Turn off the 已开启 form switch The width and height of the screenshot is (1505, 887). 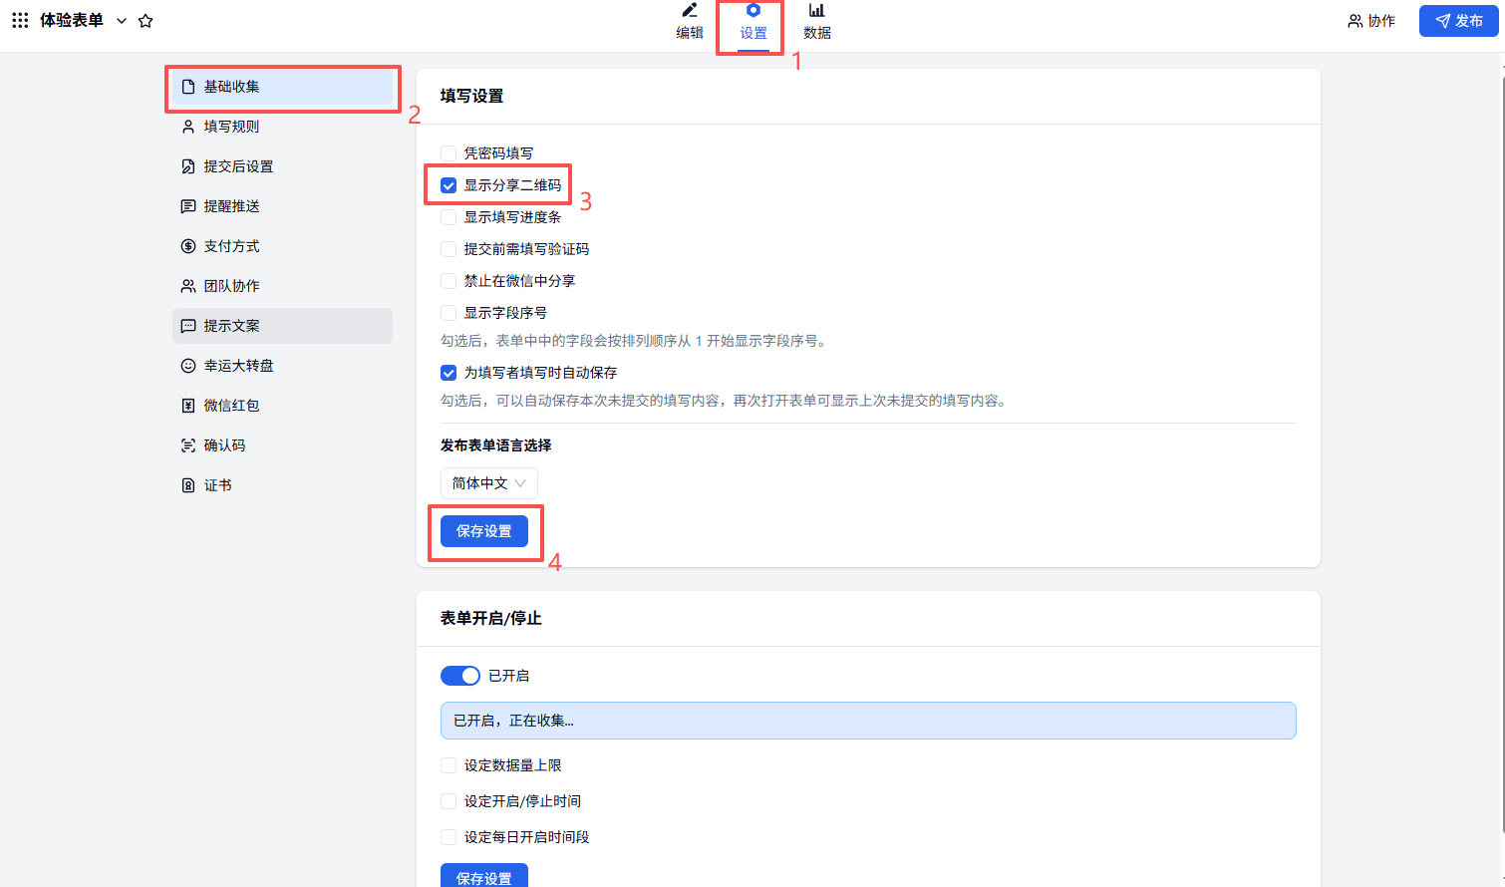pyautogui.click(x=460, y=676)
